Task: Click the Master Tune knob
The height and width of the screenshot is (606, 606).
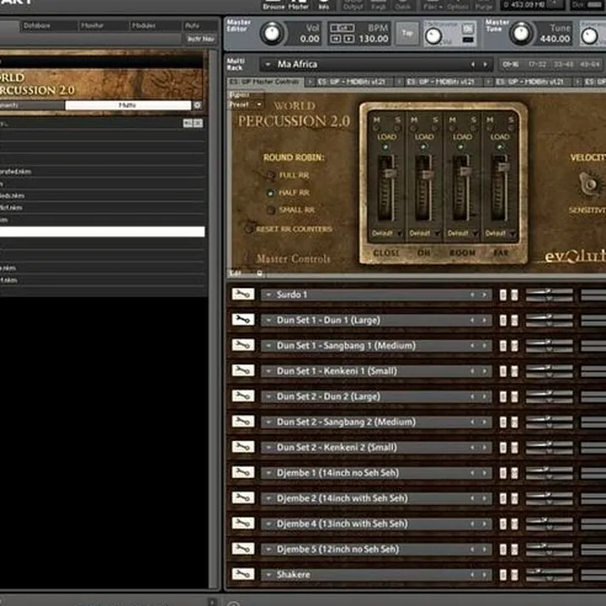Action: coord(521,33)
